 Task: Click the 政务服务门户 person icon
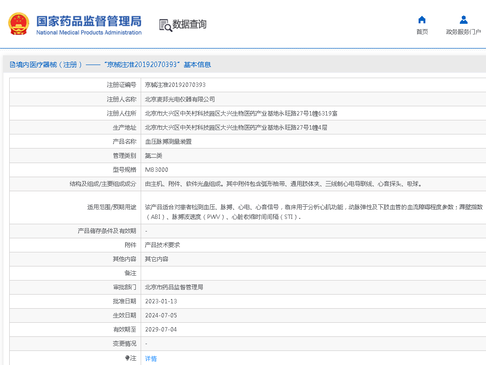pyautogui.click(x=463, y=20)
